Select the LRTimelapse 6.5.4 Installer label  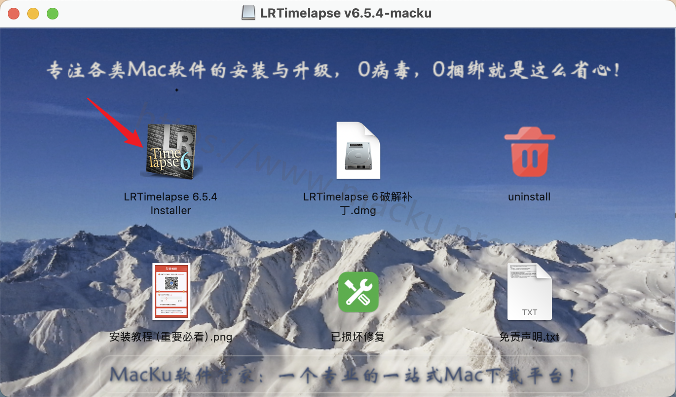click(170, 203)
